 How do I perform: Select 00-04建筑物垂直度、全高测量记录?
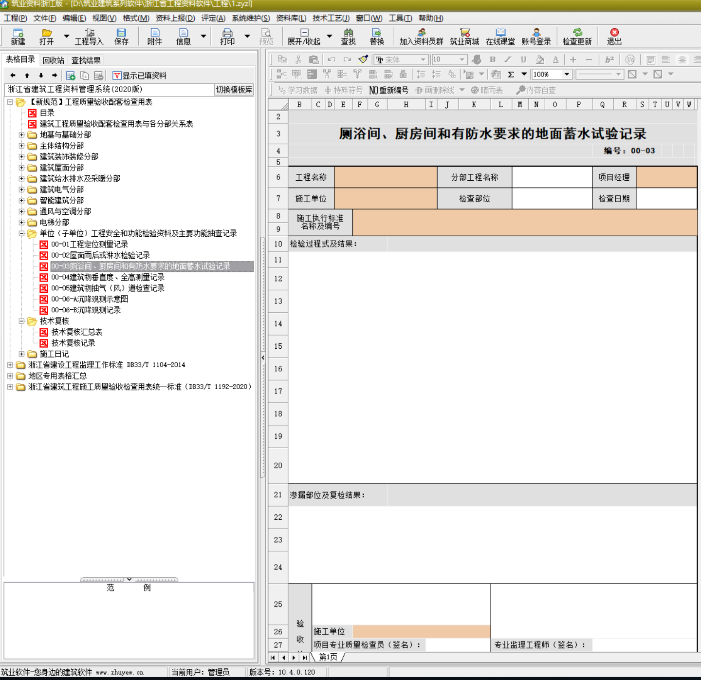[108, 277]
